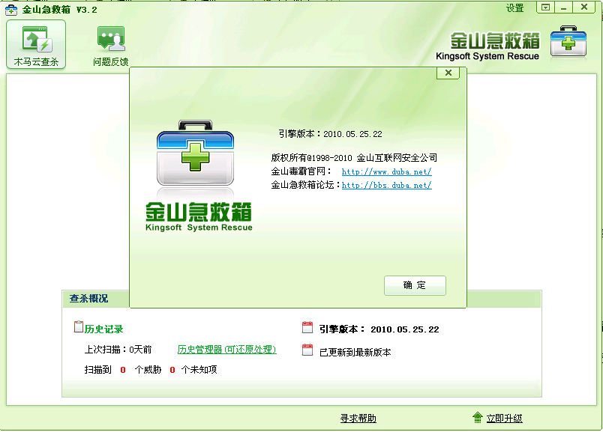This screenshot has height=432, width=603.
Task: Click the green 金山急救箱 wordmark in the dialog
Action: point(199,212)
